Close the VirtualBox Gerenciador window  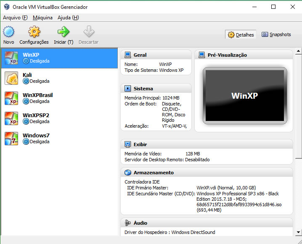[293, 7]
